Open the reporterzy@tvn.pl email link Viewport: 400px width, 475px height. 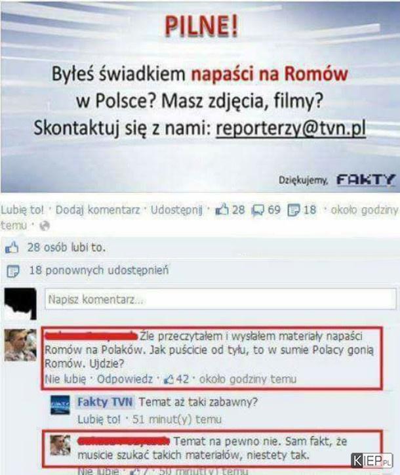coord(290,128)
